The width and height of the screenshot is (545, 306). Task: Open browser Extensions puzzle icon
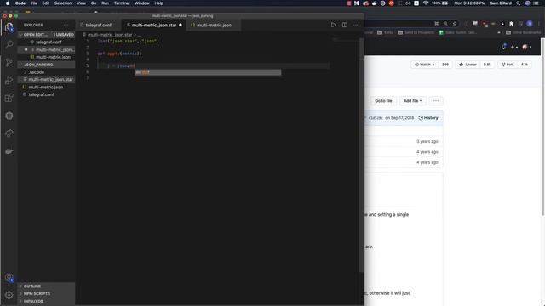(511, 24)
